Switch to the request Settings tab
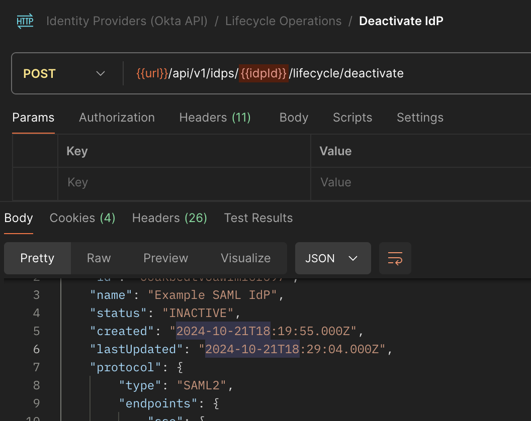The width and height of the screenshot is (531, 421). tap(420, 118)
